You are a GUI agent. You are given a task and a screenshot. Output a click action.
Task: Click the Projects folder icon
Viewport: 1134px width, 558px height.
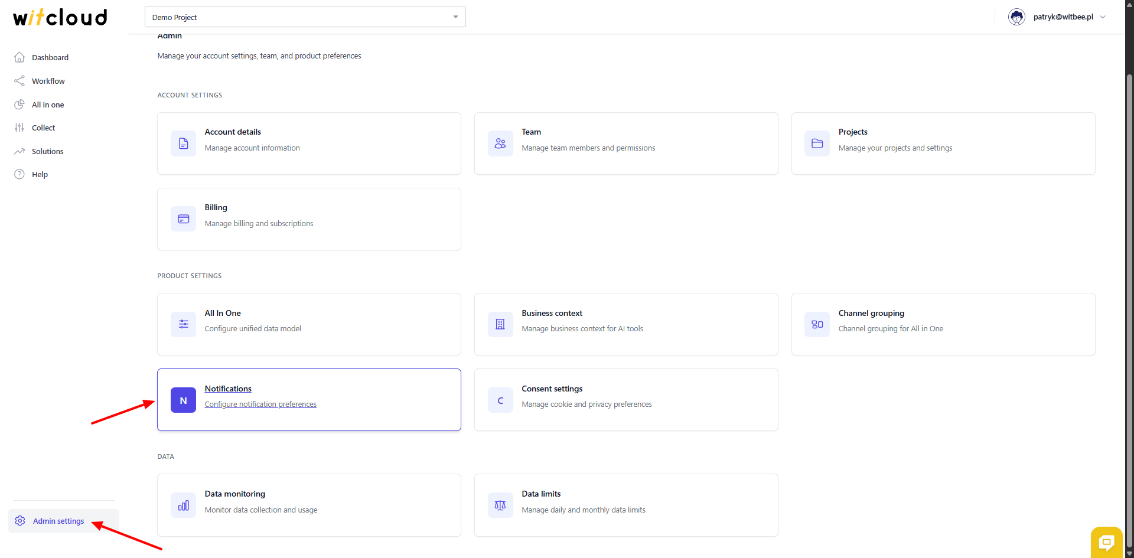click(817, 143)
